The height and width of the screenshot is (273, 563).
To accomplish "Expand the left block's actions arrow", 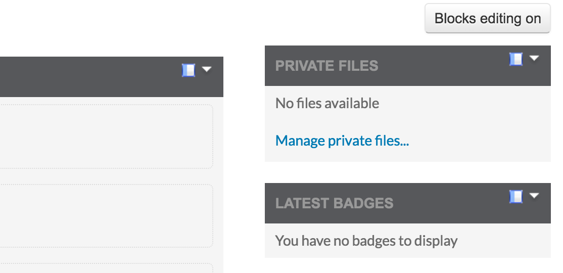I will click(x=207, y=69).
